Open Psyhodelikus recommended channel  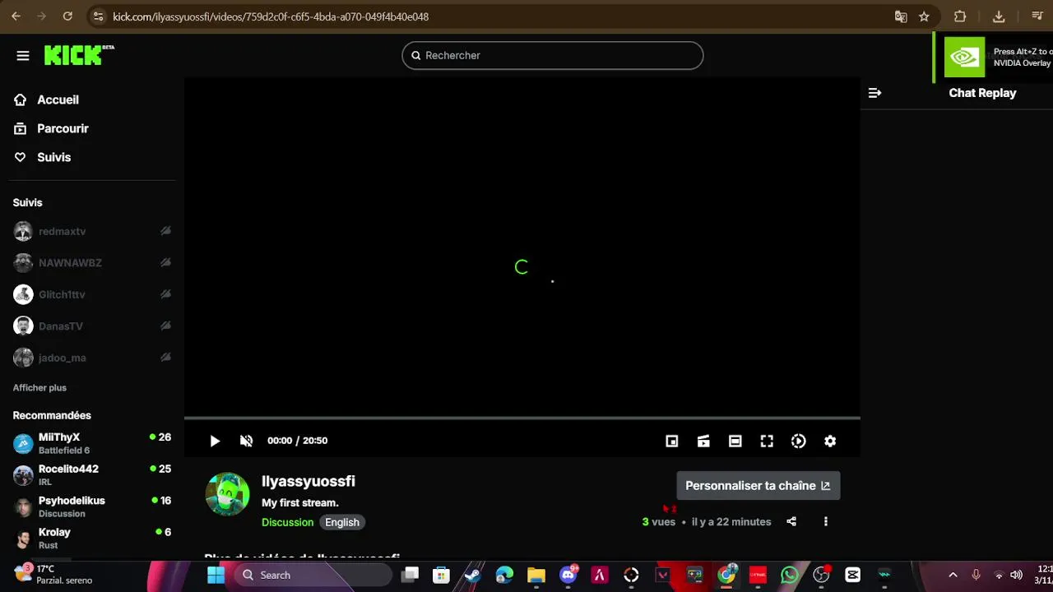tap(92, 506)
